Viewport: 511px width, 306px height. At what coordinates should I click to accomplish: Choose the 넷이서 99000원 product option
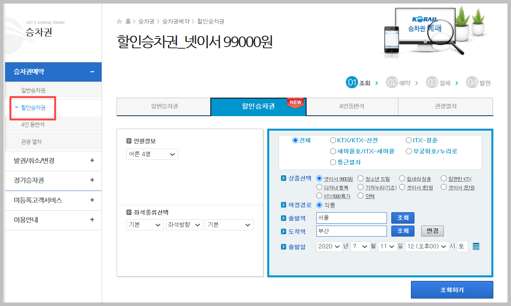coord(319,178)
